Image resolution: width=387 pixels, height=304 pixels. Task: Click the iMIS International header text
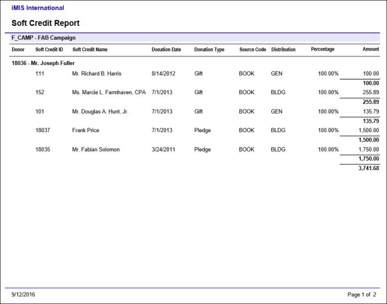tap(38, 8)
